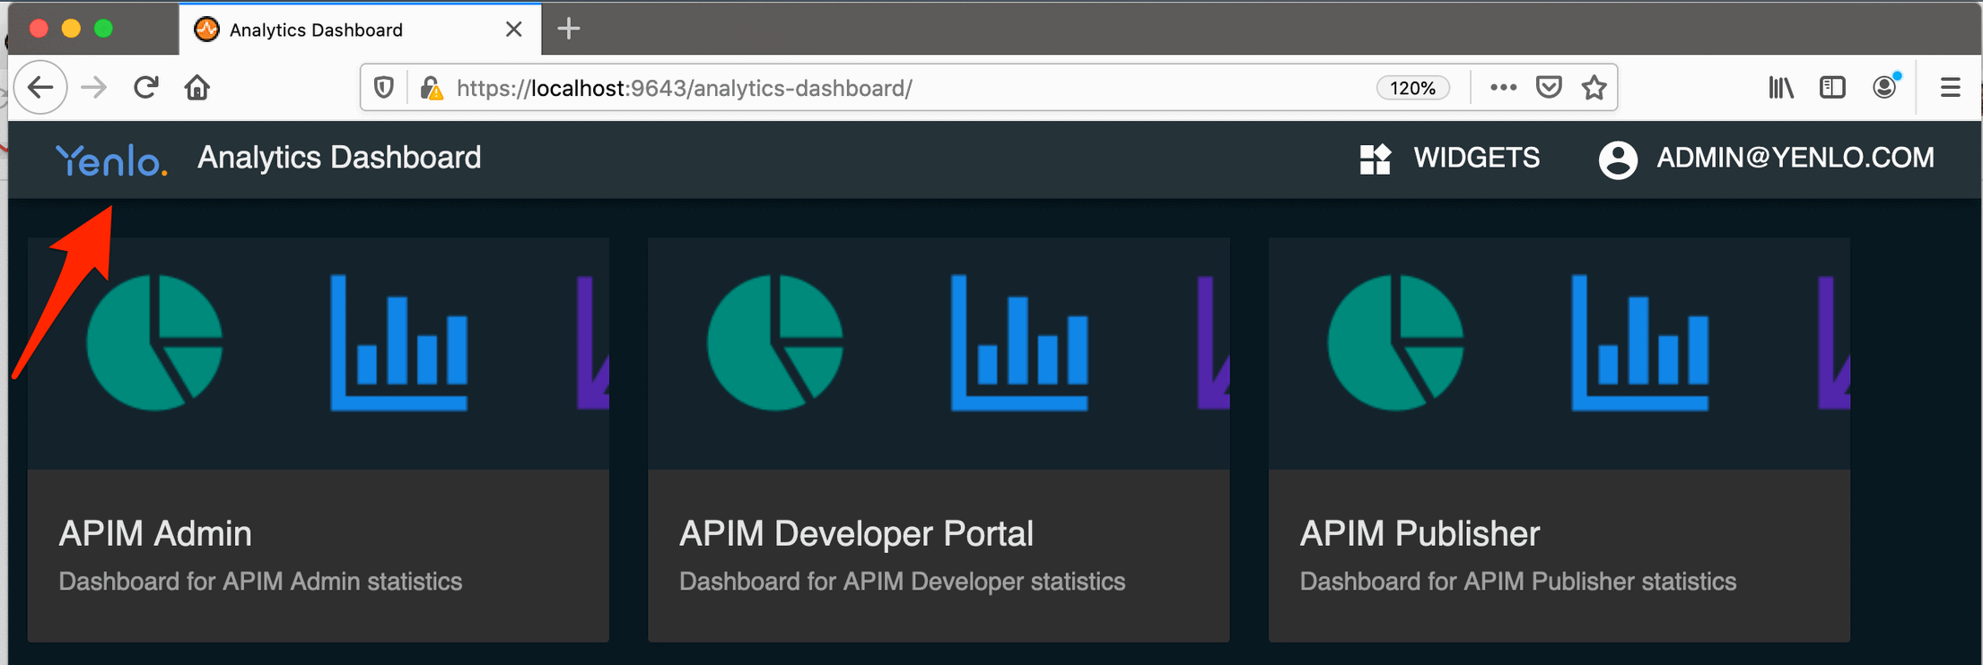Save page to Pocket
Viewport: 1983px width, 665px height.
(x=1549, y=88)
